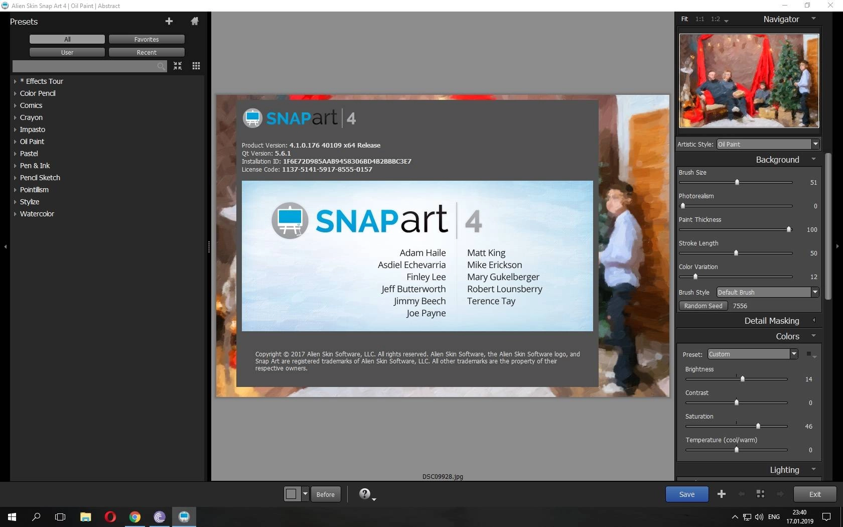Select Impasto category
The height and width of the screenshot is (527, 843).
coord(33,129)
